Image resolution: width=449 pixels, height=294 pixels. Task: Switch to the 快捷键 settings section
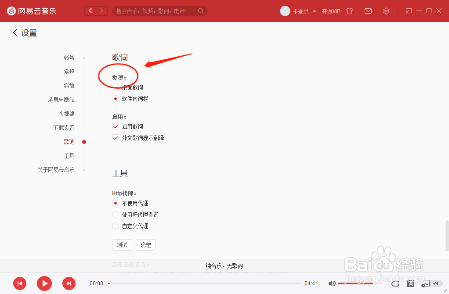(x=66, y=114)
